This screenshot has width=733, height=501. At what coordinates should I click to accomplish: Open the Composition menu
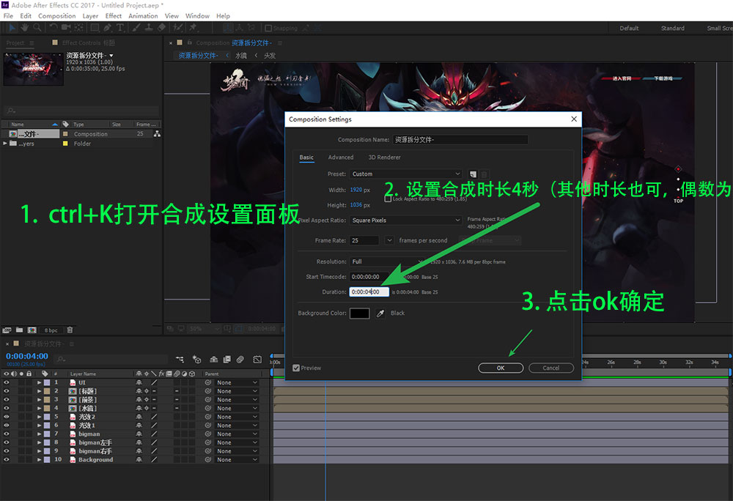pos(57,16)
